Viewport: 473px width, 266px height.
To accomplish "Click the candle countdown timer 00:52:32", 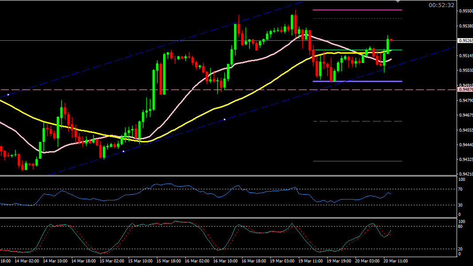I will click(441, 5).
